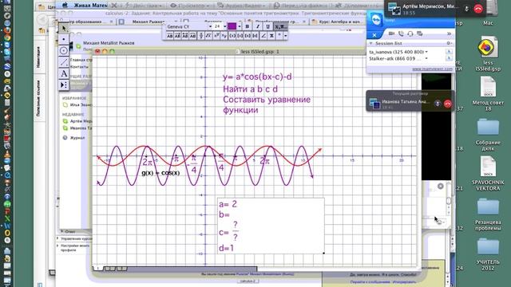Select Илья contact under Избранное

coord(77,105)
